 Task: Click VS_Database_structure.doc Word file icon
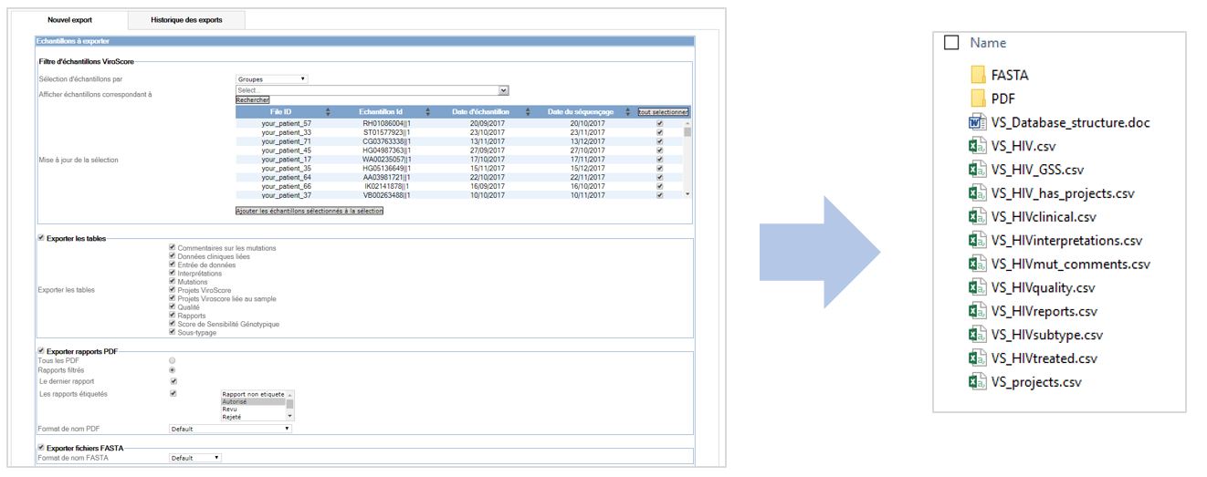pyautogui.click(x=977, y=122)
